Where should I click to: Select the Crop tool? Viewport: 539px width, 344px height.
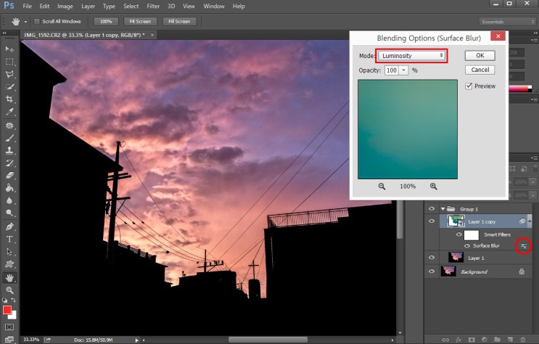(10, 99)
